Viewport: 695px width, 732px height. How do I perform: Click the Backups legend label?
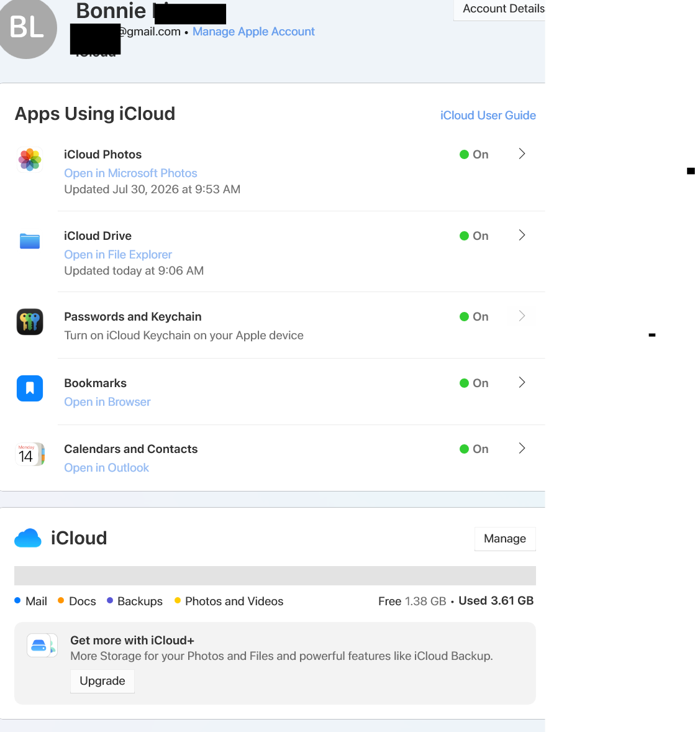click(140, 602)
